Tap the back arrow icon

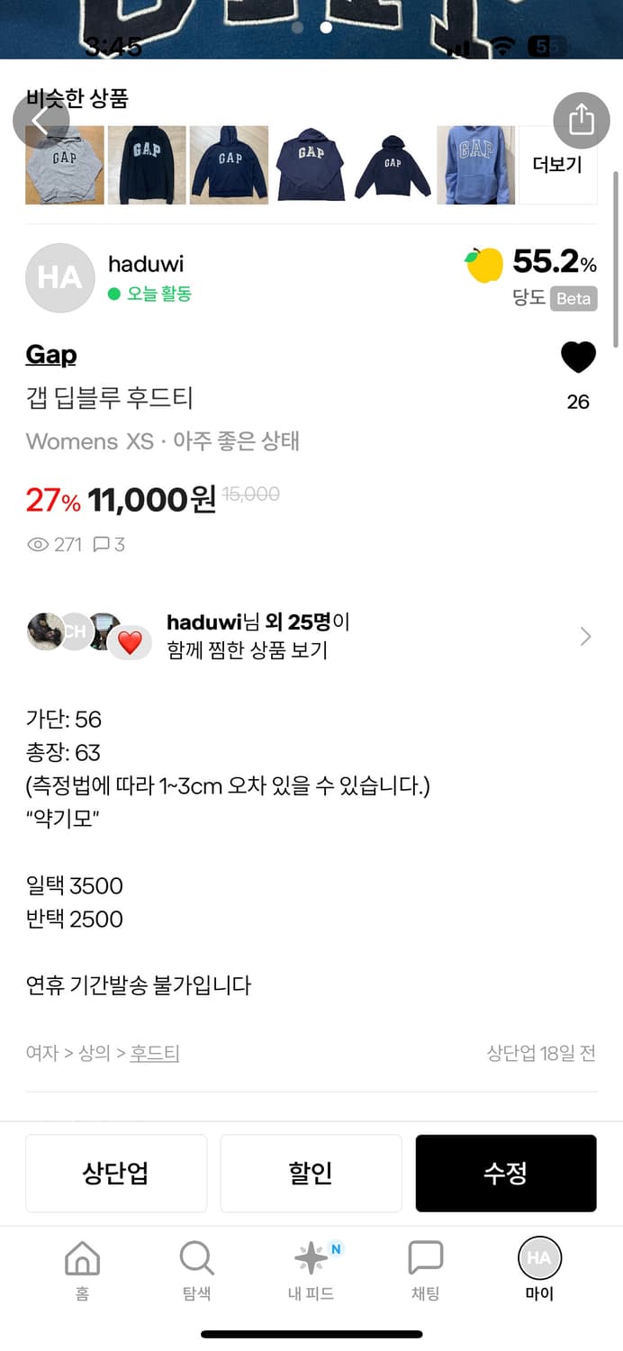pos(41,121)
